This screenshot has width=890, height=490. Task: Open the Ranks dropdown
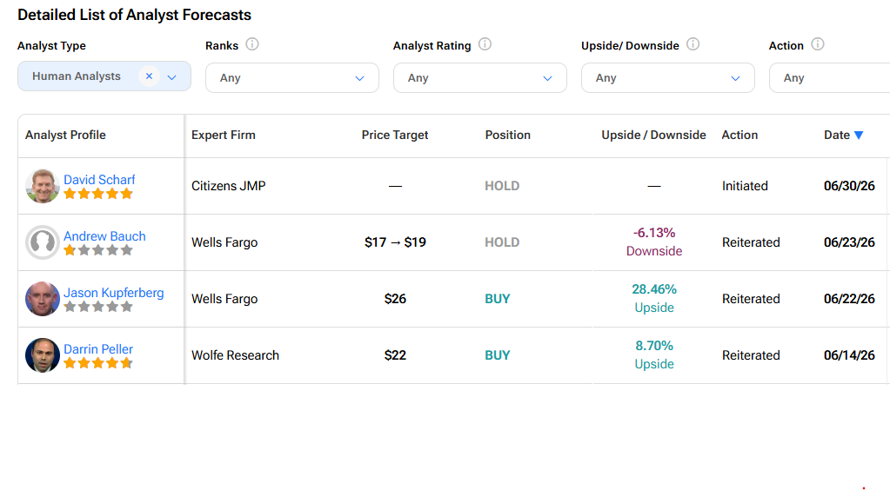291,77
